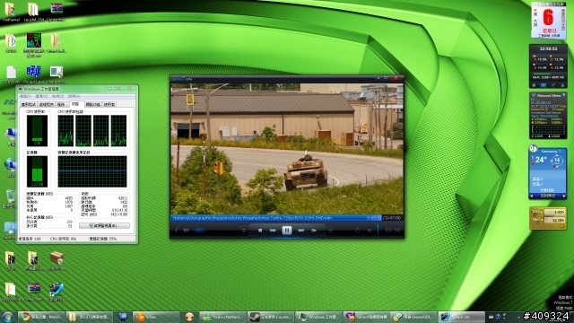This screenshot has width=574, height=323.
Task: Click monitor icon in taskbar
Action: 123,317
